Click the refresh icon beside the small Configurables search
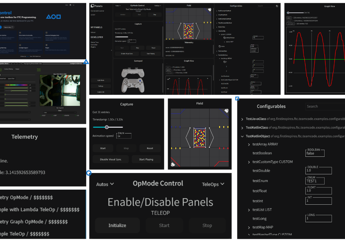Viewport: 345px width, 242px height. 277,6
